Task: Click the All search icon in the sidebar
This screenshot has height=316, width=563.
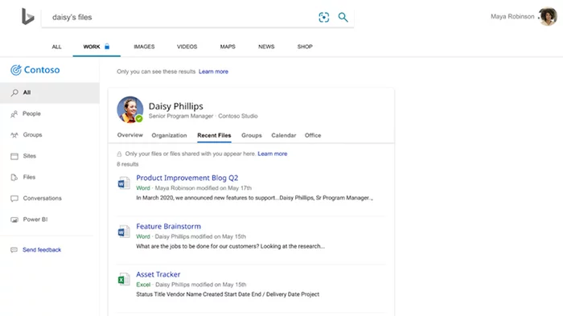Action: click(x=14, y=92)
